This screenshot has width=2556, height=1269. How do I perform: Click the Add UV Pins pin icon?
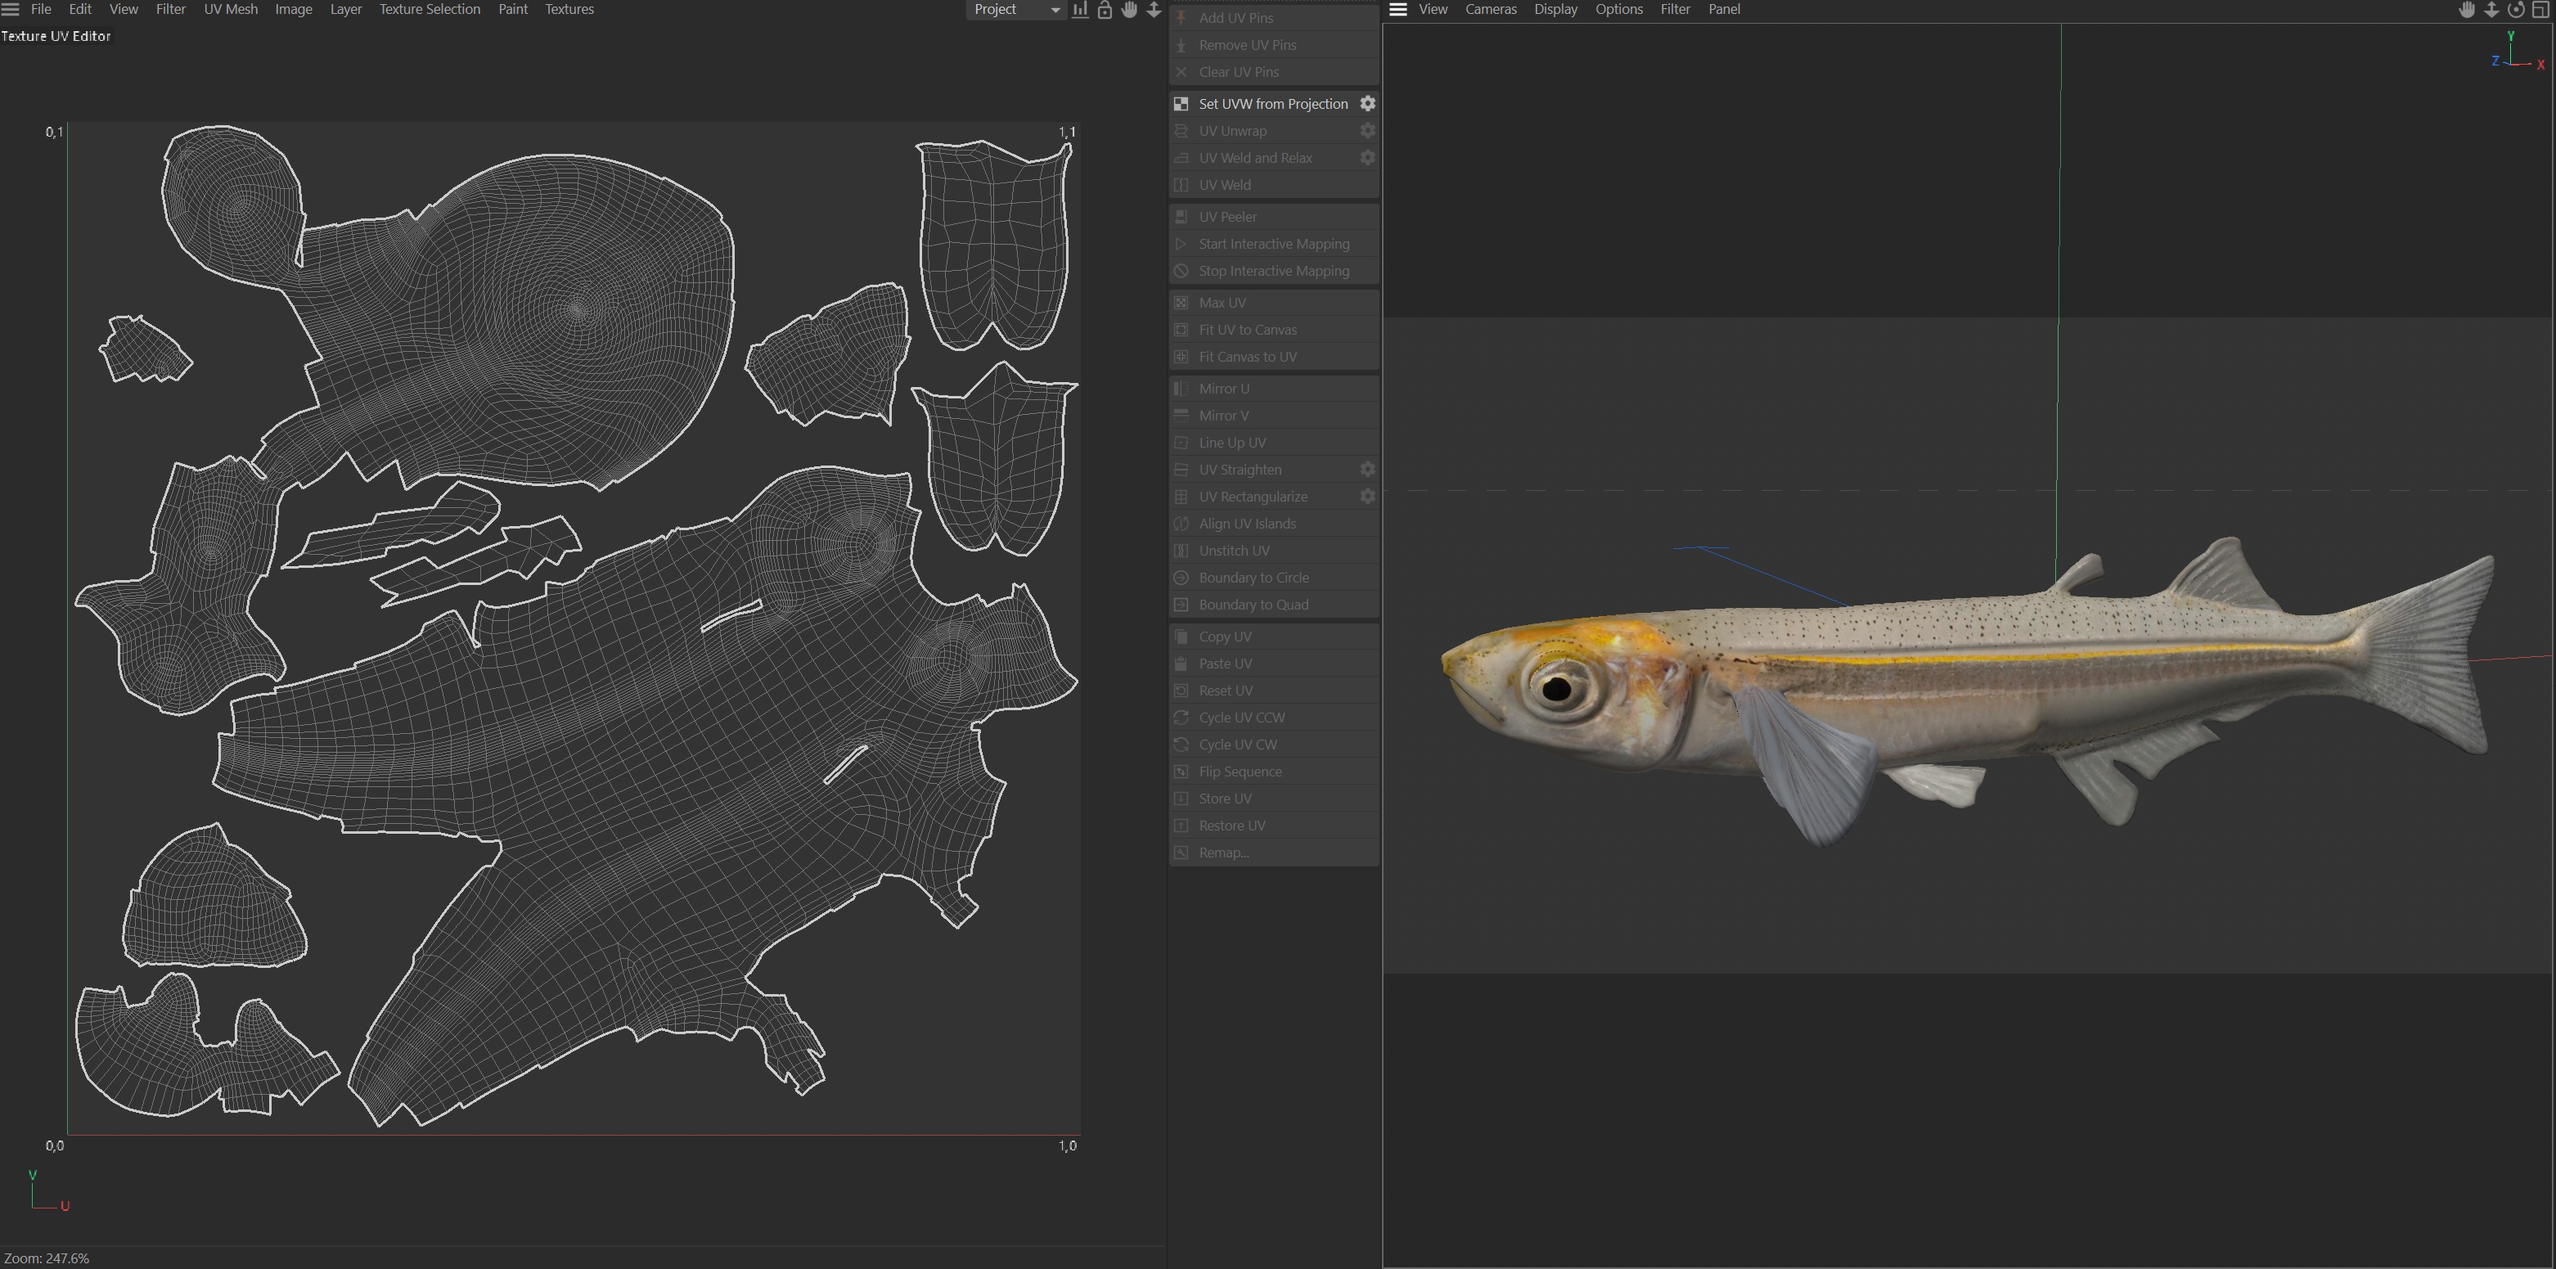click(x=1181, y=18)
